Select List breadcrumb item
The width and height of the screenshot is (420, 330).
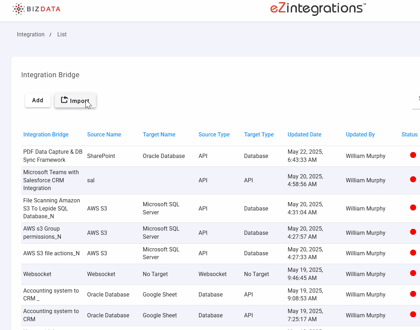tap(62, 35)
